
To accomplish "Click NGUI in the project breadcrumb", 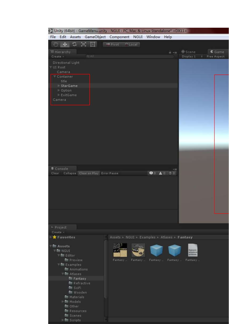I will (130, 237).
